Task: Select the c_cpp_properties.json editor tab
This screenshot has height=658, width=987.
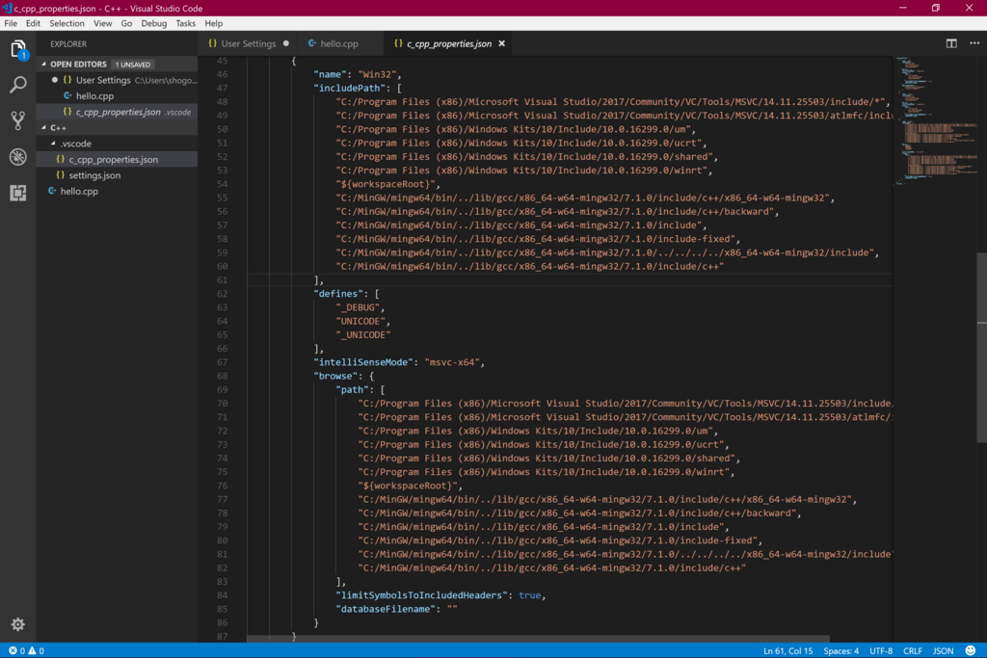Action: (x=448, y=43)
